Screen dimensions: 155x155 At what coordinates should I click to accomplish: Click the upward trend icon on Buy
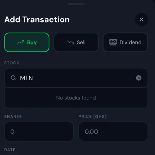coord(21,42)
